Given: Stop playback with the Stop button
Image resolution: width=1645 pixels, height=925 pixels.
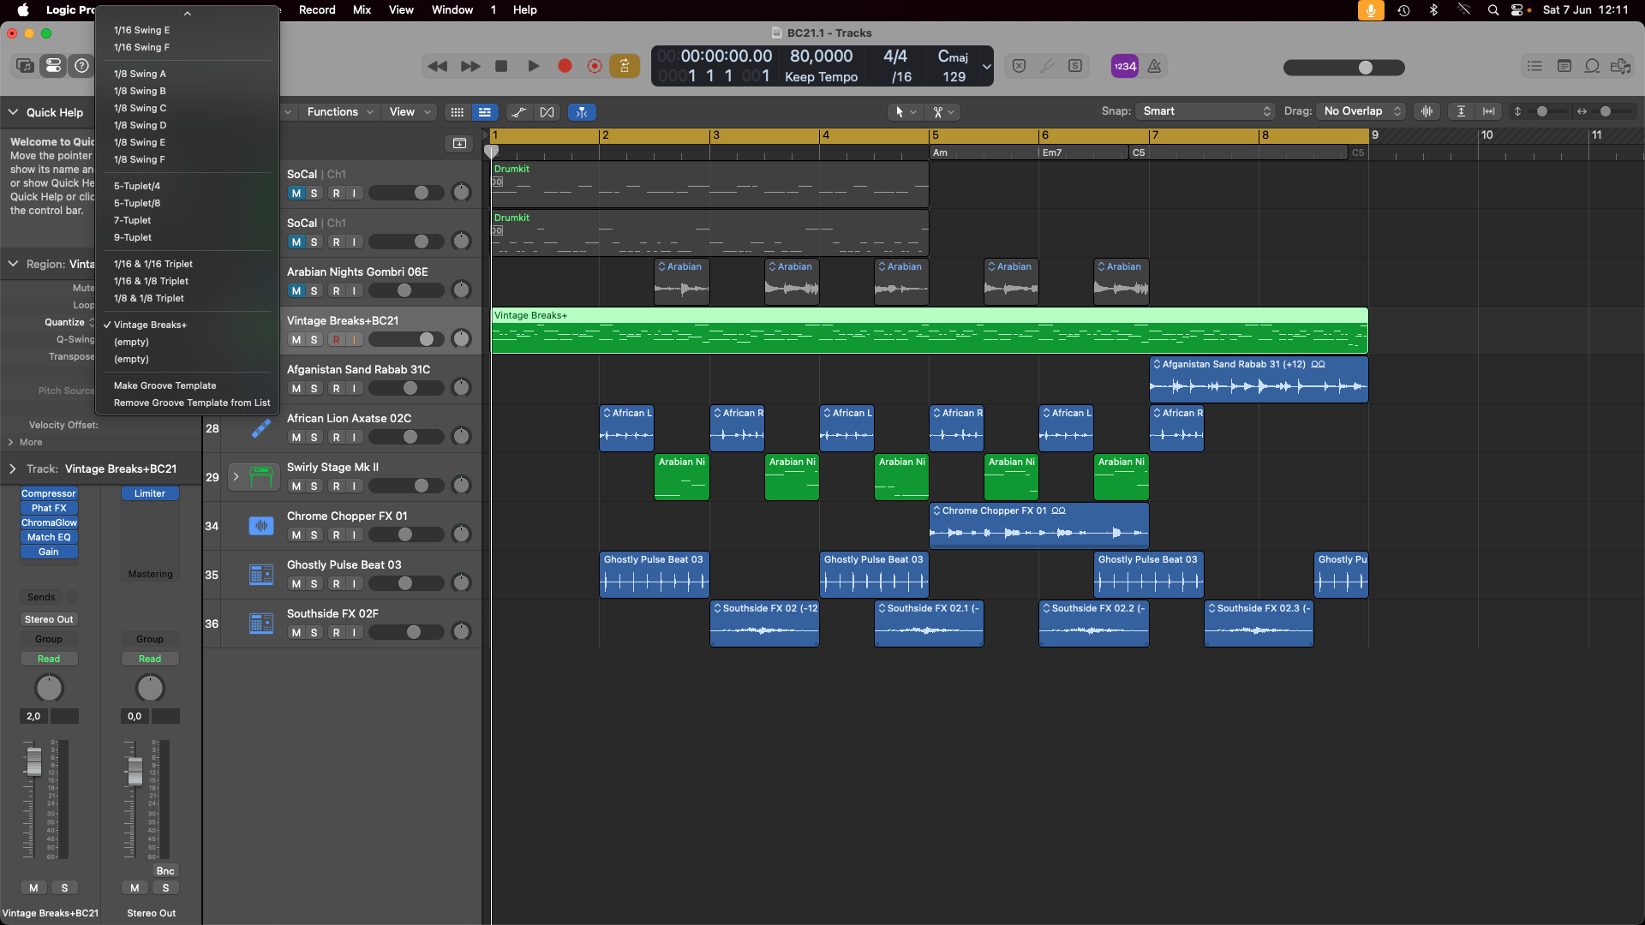Looking at the screenshot, I should (502, 66).
